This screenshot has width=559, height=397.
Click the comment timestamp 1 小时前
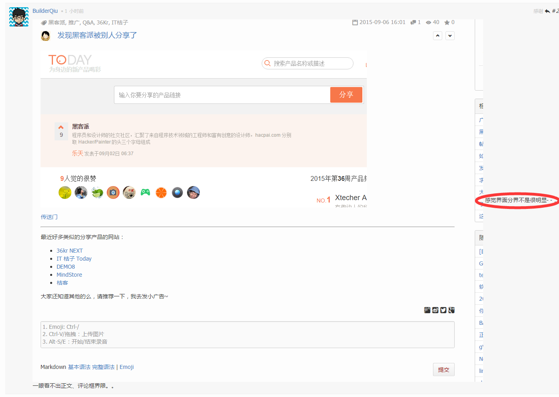[74, 11]
